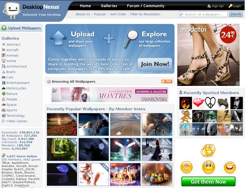
Task: Open the Aircraft gallery plane icon
Action: (3, 50)
